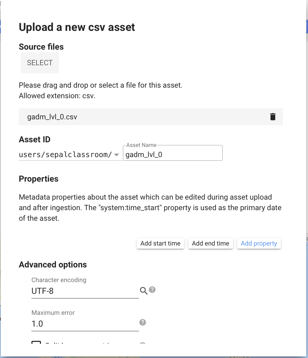Viewport: 308px width, 358px height.
Task: Click the small arrow after the asset path
Action: (x=116, y=155)
